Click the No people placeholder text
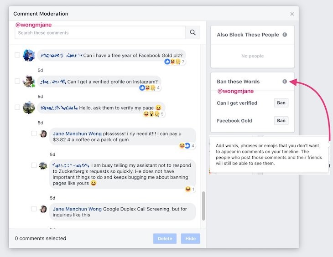Viewport: 333px width, 257px height. [x=253, y=56]
